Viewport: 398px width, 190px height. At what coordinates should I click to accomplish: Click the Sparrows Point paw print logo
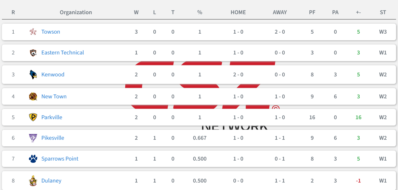coord(33,159)
